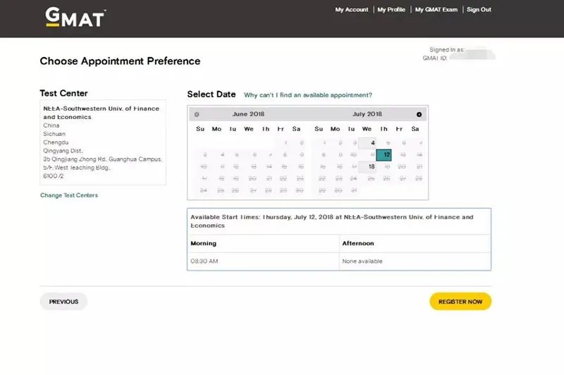Click the Afternoon column header
Image resolution: width=564 pixels, height=375 pixels.
pyautogui.click(x=358, y=243)
